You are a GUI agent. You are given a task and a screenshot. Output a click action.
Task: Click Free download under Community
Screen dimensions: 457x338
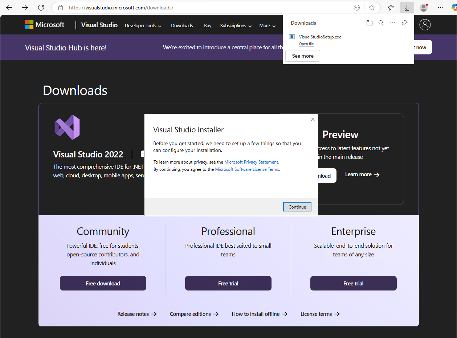[x=103, y=283]
